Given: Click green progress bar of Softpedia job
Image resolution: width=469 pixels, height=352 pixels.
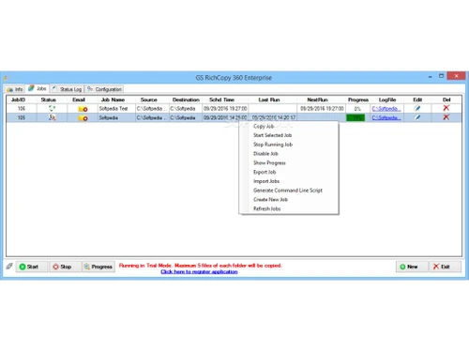Looking at the screenshot, I should [x=356, y=118].
